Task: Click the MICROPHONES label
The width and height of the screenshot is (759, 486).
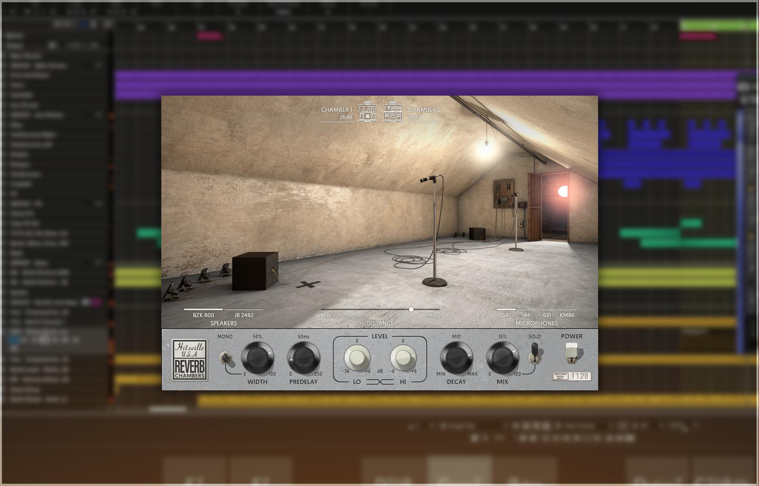Action: [x=537, y=323]
